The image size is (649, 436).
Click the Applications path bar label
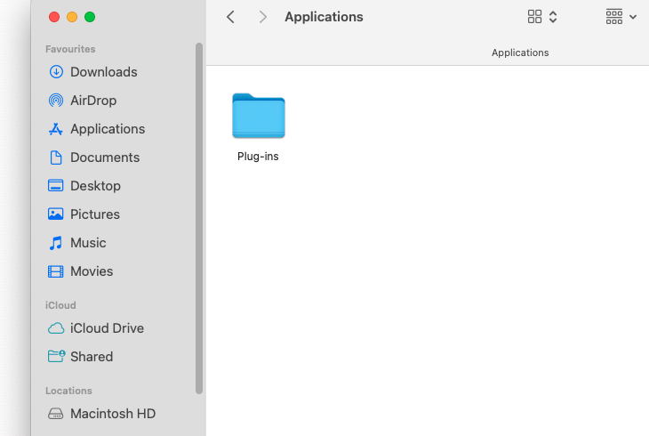point(520,52)
